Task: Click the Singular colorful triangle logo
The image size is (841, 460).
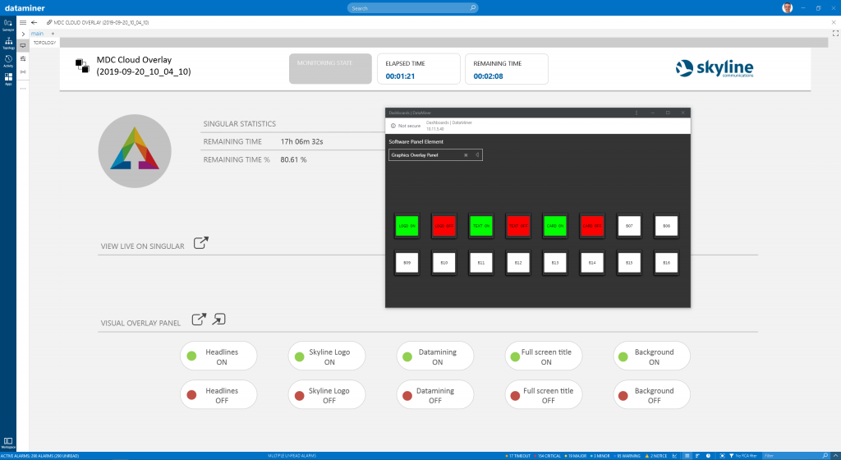Action: [x=135, y=150]
